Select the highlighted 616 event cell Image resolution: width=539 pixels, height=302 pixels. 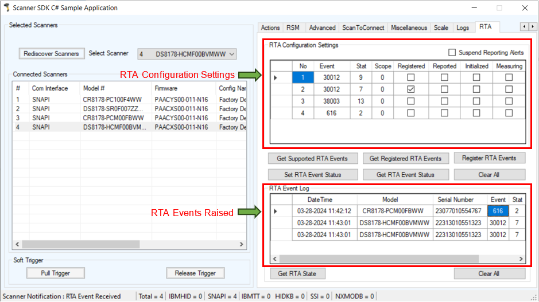(x=497, y=211)
